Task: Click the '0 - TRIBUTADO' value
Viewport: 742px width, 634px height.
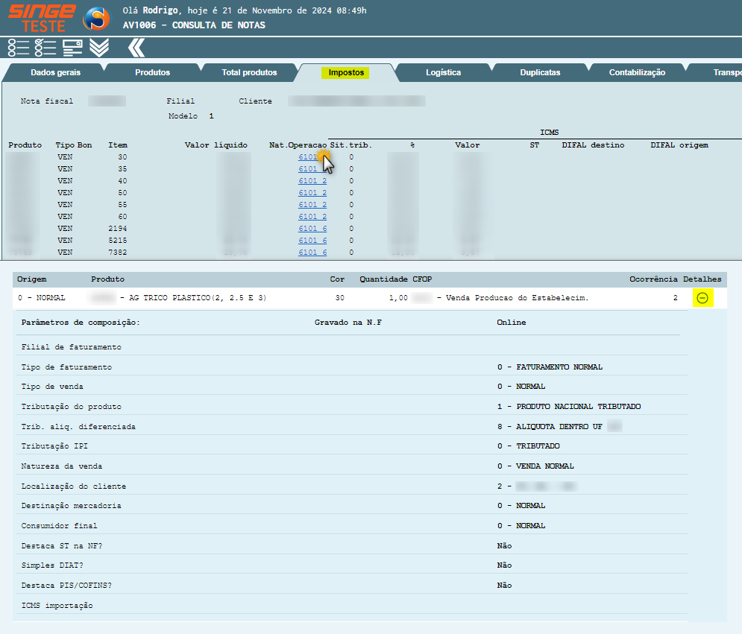Action: [x=529, y=446]
